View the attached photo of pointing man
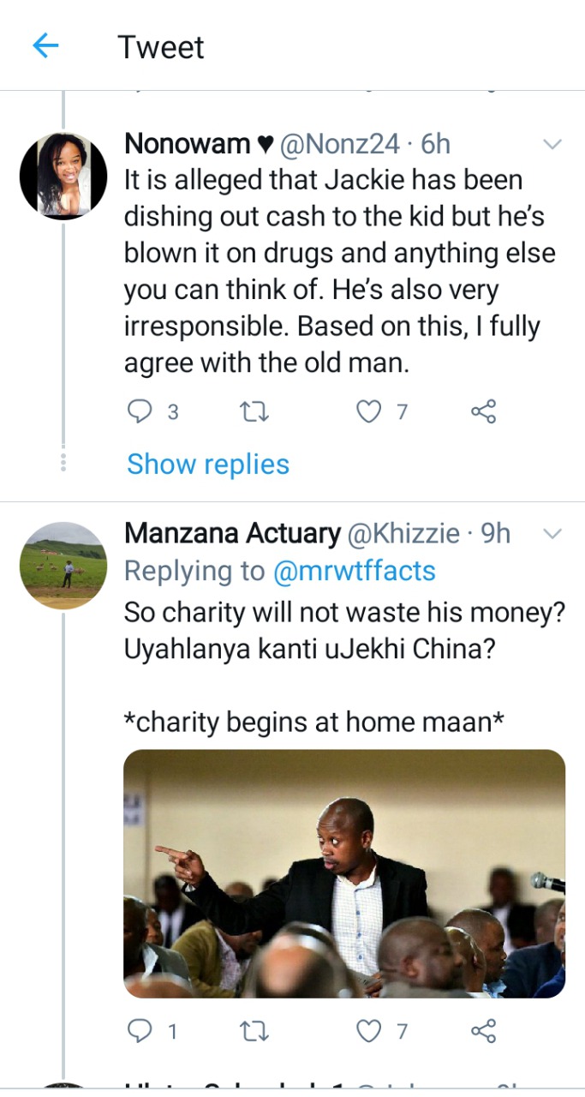The width and height of the screenshot is (585, 1097). 344,873
